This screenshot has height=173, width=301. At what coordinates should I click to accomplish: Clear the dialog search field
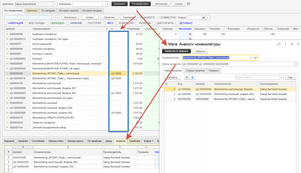pyautogui.click(x=281, y=77)
